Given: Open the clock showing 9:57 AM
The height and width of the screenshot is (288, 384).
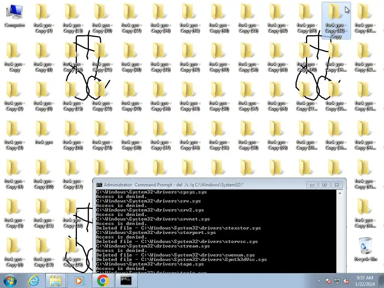Looking at the screenshot, I should (365, 280).
